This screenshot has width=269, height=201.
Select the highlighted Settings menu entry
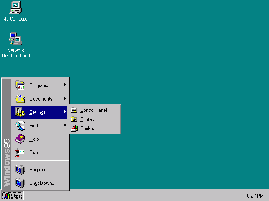(39, 112)
